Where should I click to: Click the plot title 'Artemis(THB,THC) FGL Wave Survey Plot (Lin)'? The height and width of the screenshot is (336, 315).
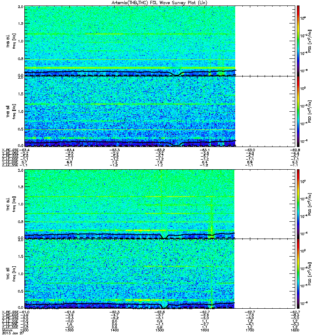pos(160,3)
